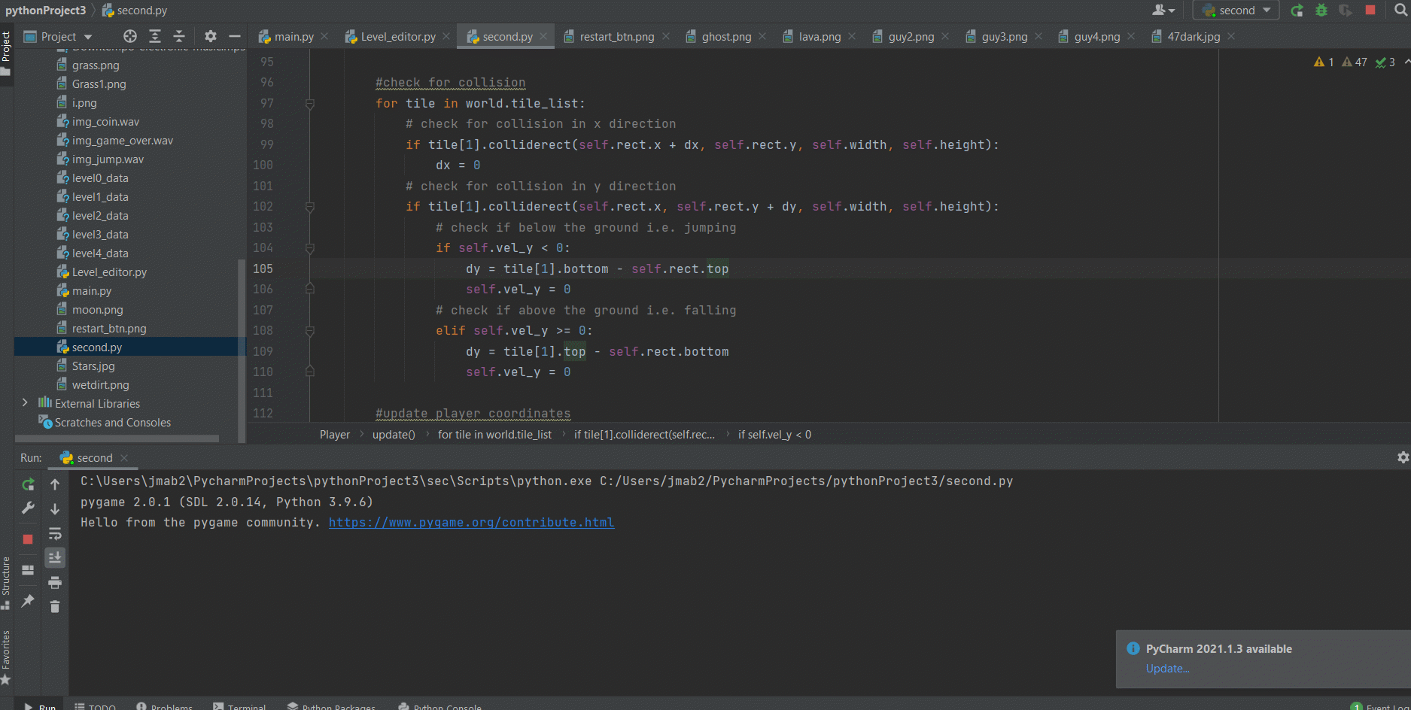Viewport: 1411px width, 710px height.
Task: Open inspections widget showing 47 warnings
Action: 1355,62
